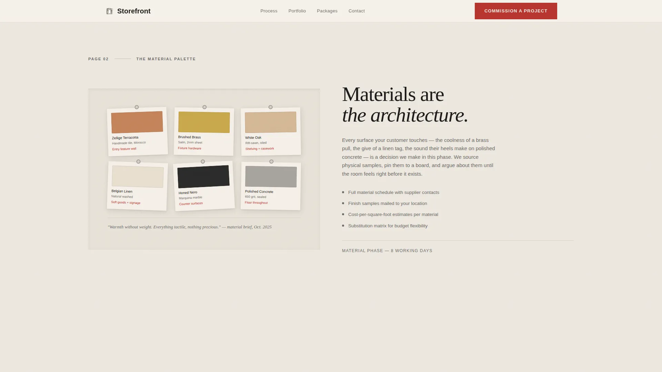
Task: Click the 'Polished Concrete' card title
Action: pos(259,192)
